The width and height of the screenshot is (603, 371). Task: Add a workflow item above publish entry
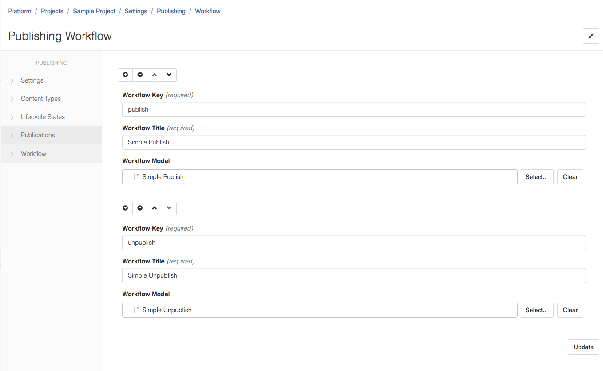click(125, 75)
